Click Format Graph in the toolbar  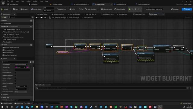(x=36, y=9)
